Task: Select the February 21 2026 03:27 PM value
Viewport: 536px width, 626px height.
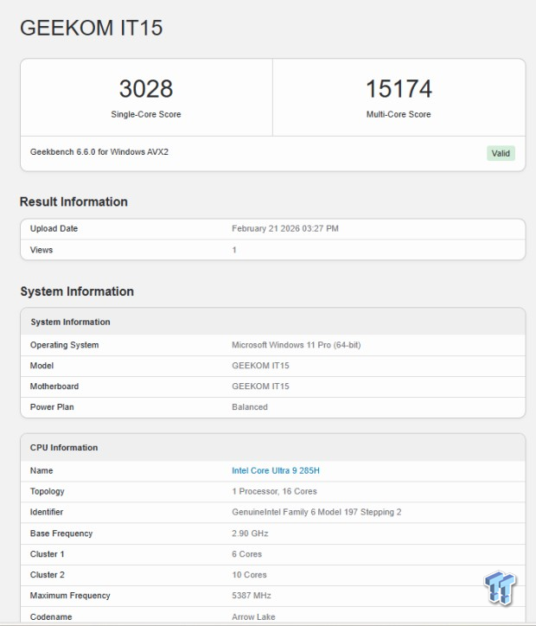Action: coord(285,229)
